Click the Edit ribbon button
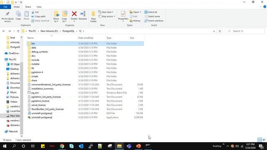 133,17
